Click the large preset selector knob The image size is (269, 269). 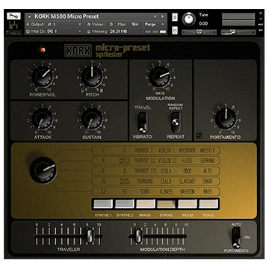point(43,170)
